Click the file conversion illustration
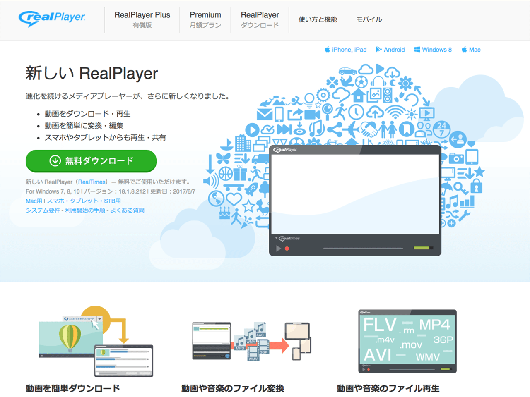Screen dimensions: 530x397 tap(252, 341)
